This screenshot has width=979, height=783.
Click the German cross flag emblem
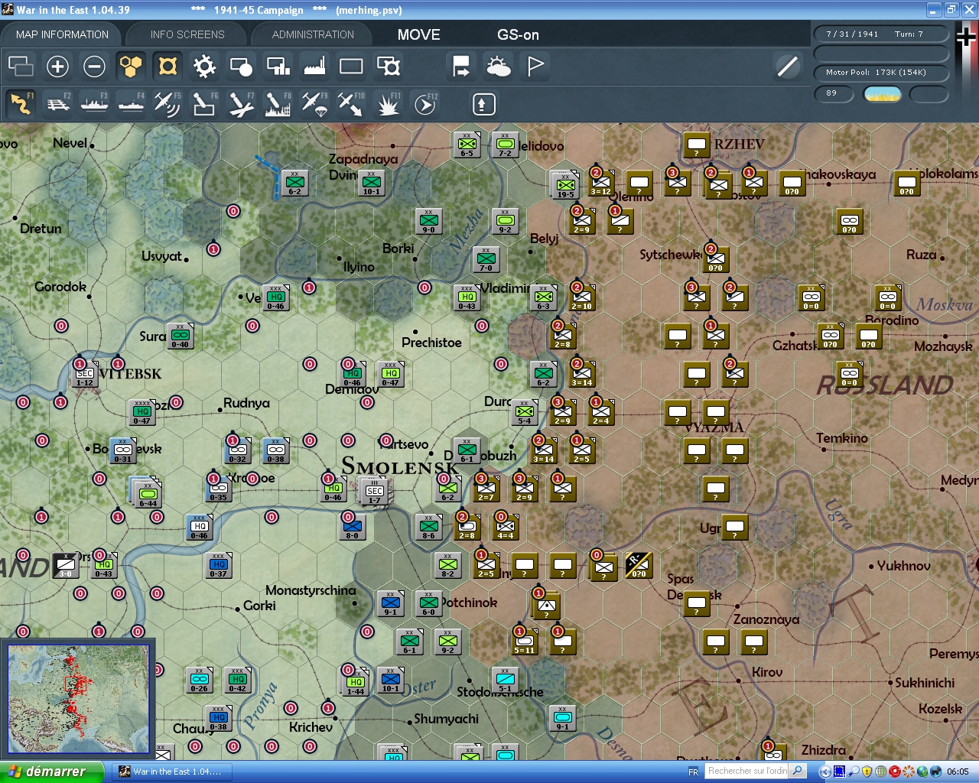pos(966,38)
